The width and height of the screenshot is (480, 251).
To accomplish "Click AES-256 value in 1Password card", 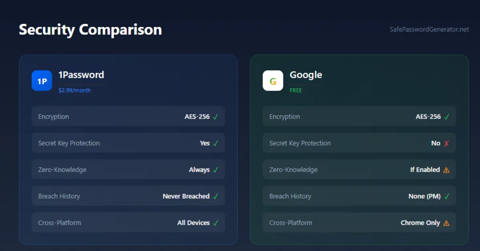I will 197,117.
